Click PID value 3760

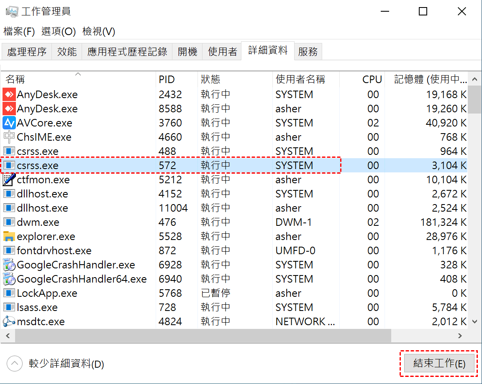pyautogui.click(x=170, y=123)
